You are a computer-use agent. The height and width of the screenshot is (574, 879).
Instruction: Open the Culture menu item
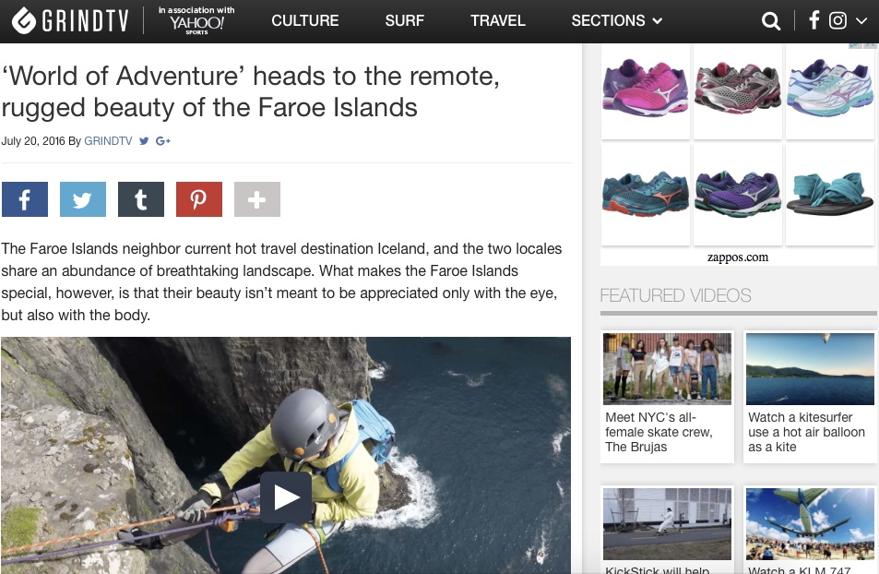pos(305,20)
